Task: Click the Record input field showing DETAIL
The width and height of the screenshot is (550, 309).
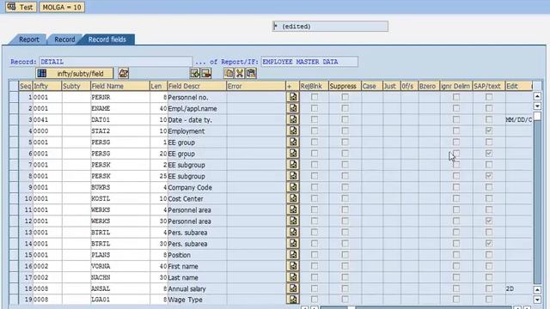Action: (x=116, y=62)
